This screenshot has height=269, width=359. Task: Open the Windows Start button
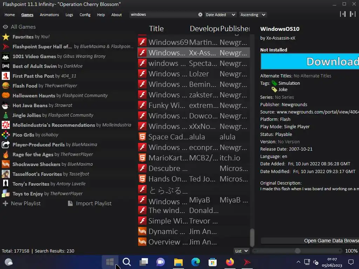tap(110, 262)
